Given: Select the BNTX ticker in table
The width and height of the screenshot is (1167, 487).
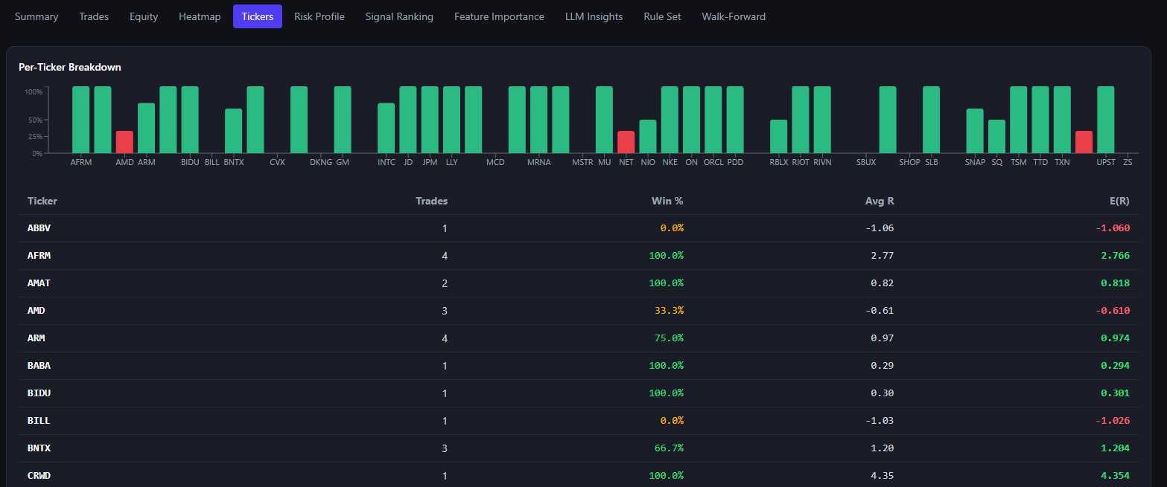Looking at the screenshot, I should pyautogui.click(x=39, y=448).
